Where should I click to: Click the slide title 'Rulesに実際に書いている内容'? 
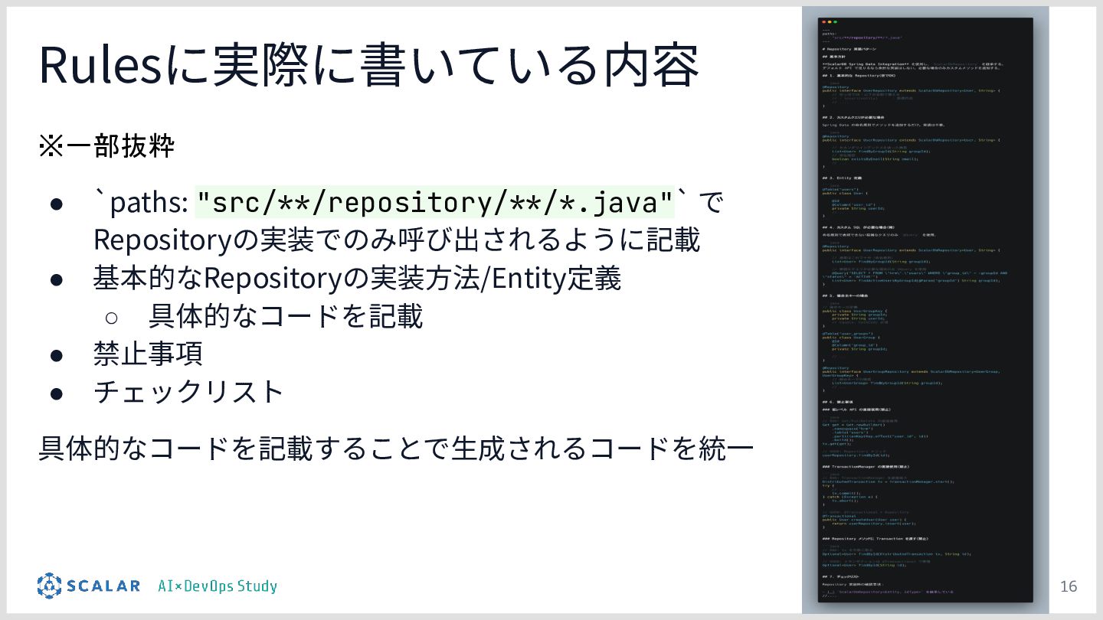(x=368, y=65)
